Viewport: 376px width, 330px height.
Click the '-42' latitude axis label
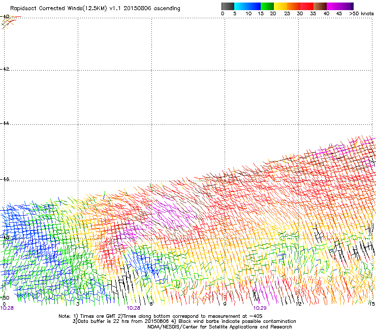pyautogui.click(x=5, y=69)
